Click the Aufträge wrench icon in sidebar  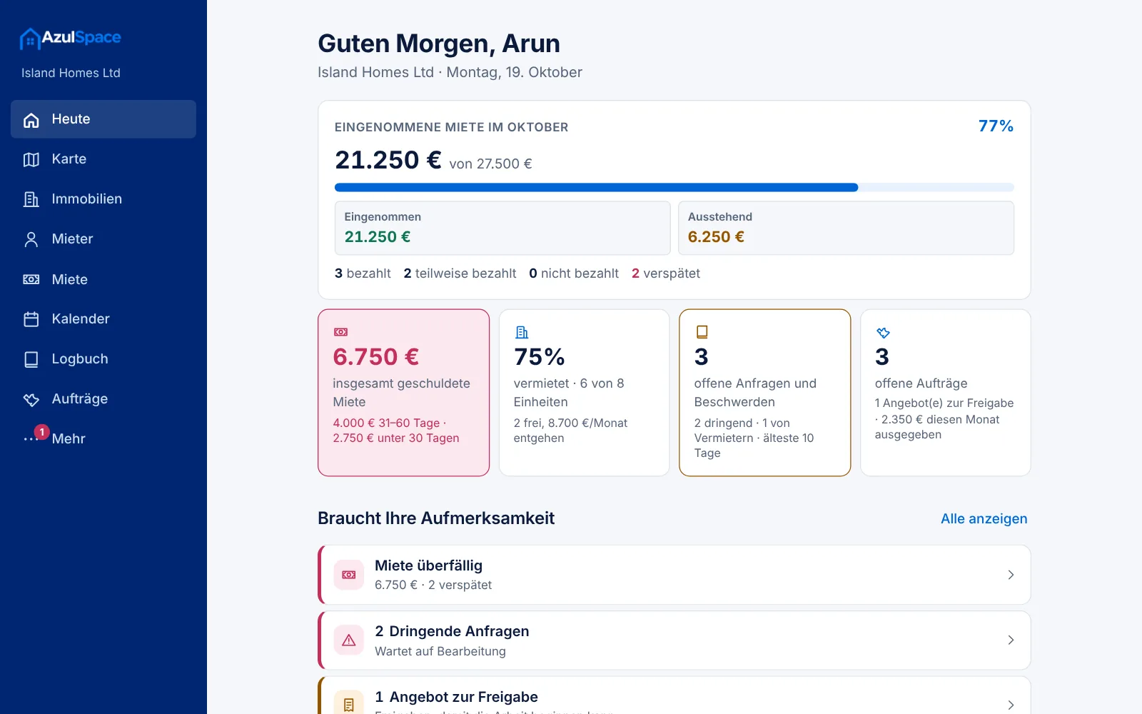31,400
